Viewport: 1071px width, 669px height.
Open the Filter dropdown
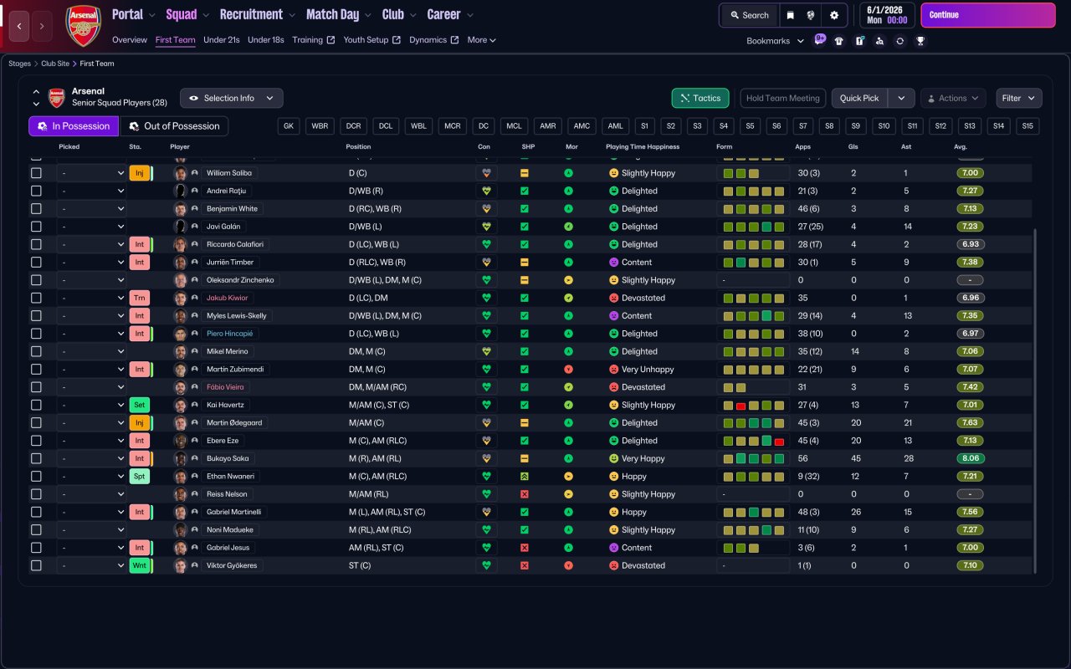(1019, 98)
